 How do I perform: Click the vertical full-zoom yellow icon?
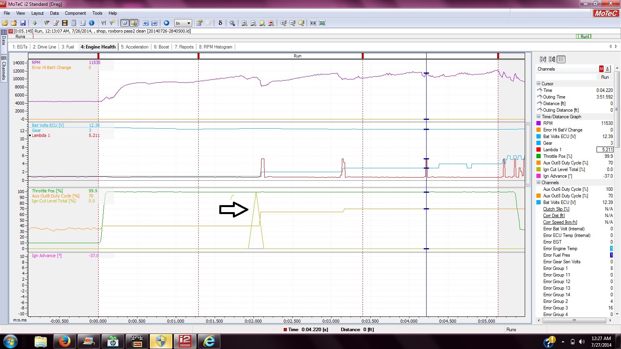[x=301, y=23]
